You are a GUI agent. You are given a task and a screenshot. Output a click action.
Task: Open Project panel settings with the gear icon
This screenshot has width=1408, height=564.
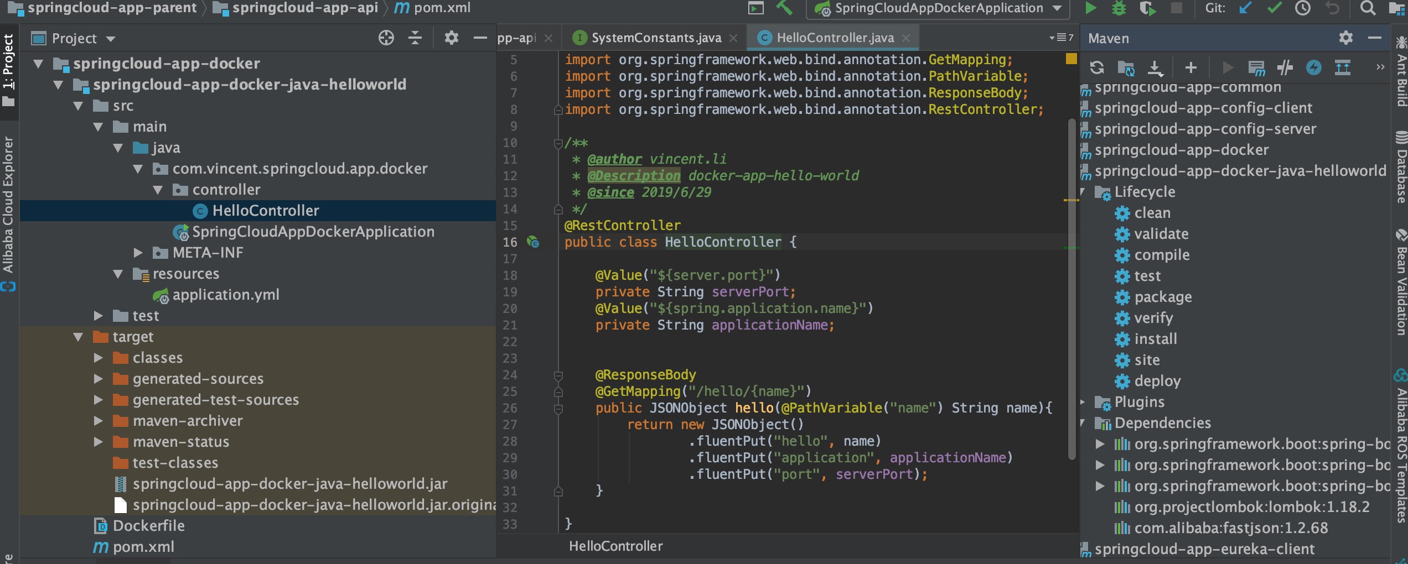pos(451,38)
